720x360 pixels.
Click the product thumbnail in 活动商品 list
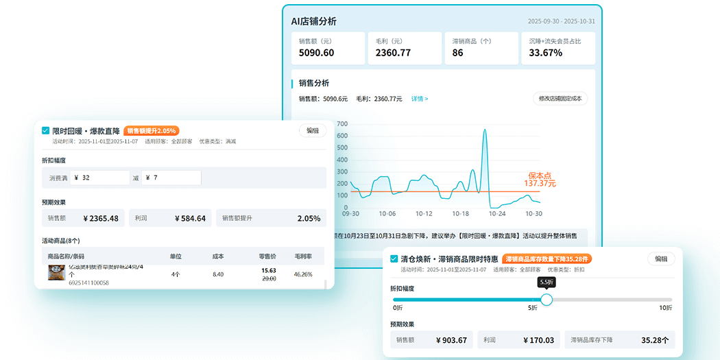pyautogui.click(x=56, y=272)
